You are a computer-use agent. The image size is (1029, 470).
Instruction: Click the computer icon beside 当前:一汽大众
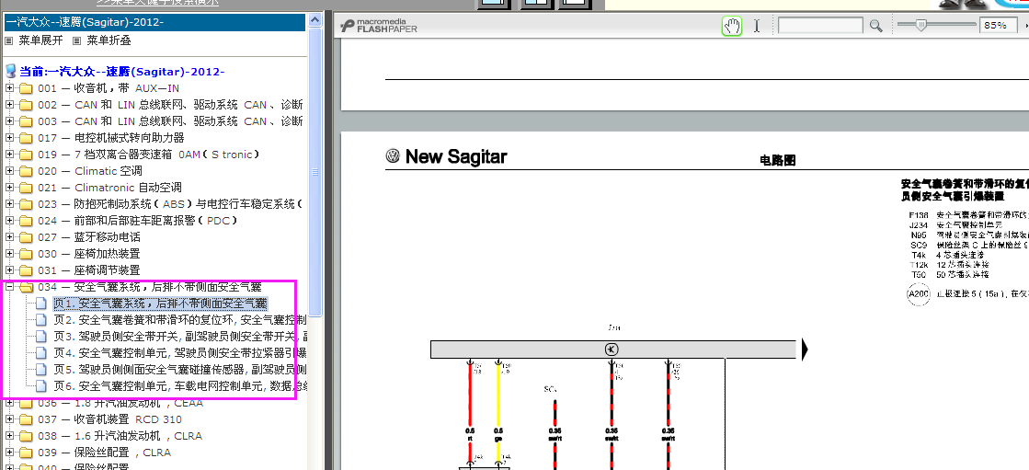pos(10,72)
